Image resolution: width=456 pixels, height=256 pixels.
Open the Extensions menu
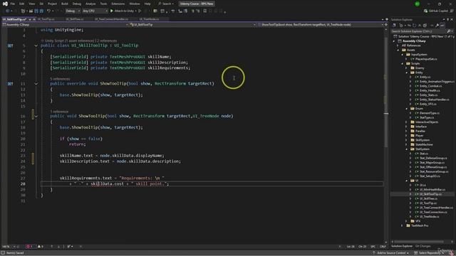tap(118, 4)
